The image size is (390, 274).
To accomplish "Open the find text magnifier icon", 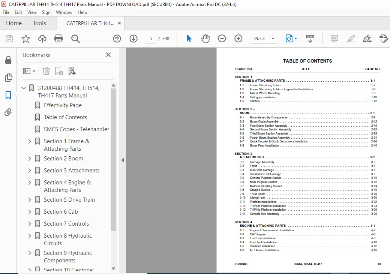I will [75, 39].
